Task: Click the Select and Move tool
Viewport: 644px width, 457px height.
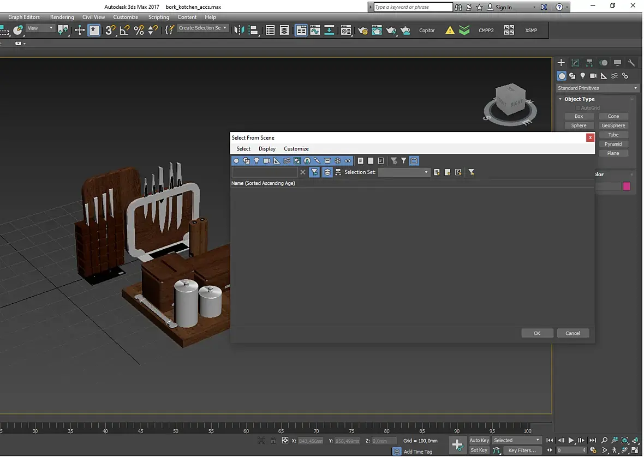Action: (80, 31)
